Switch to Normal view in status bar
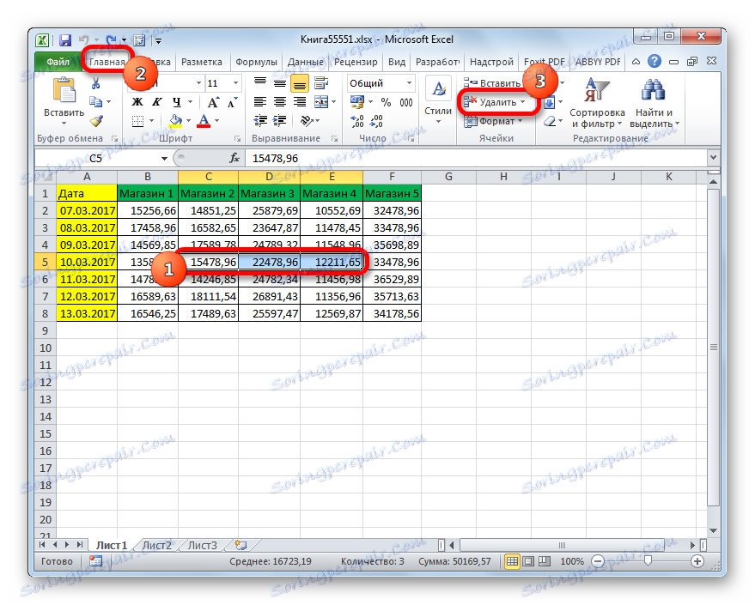 [512, 561]
